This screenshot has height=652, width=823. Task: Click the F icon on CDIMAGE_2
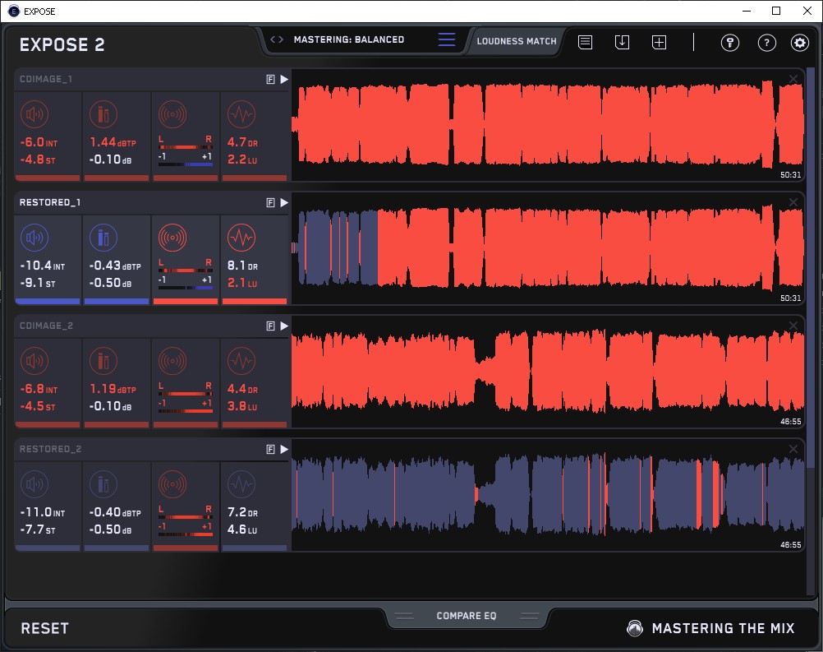coord(270,326)
